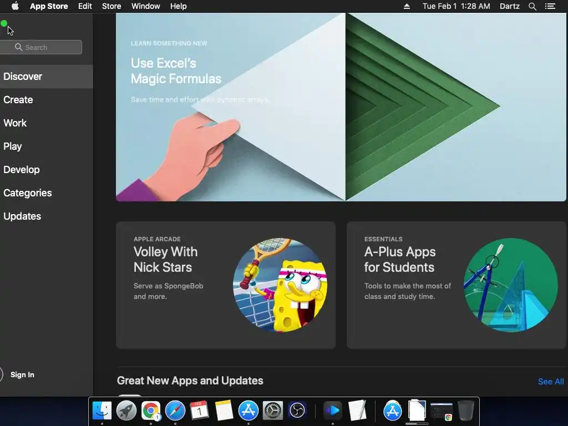The image size is (568, 426).
Task: Open the Edit menu
Action: 85,6
